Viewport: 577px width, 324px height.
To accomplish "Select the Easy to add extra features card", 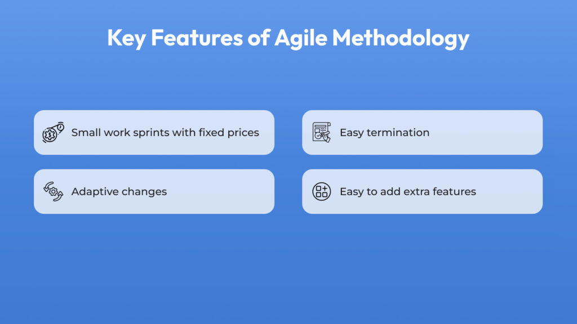I will coord(423,191).
